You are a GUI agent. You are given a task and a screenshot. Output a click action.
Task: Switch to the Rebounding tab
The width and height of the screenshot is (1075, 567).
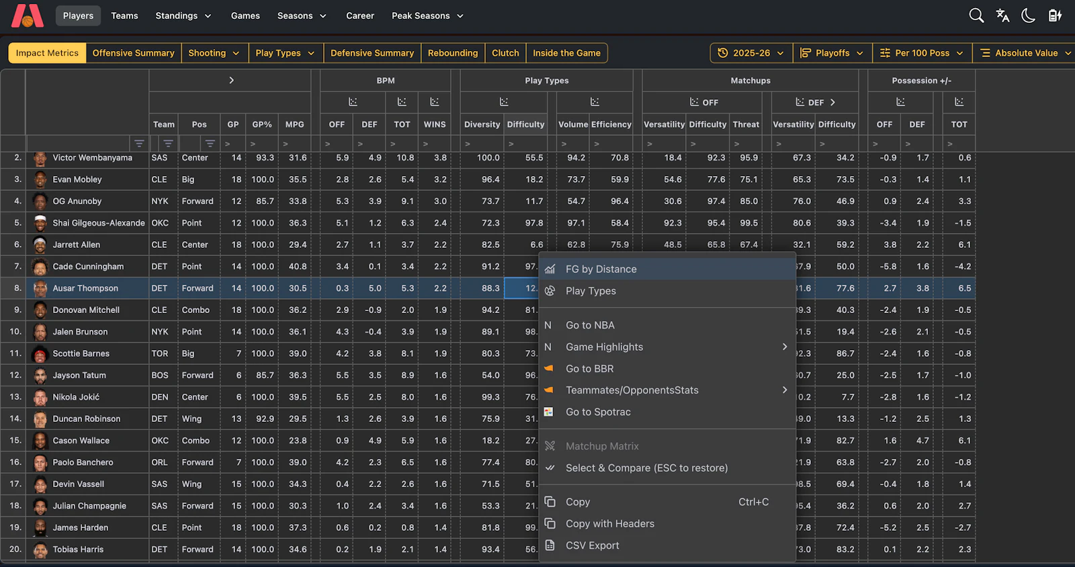click(x=453, y=53)
